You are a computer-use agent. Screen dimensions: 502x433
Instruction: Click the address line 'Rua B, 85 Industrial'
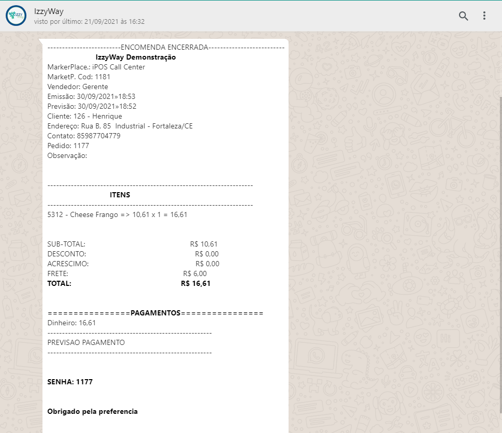point(120,126)
